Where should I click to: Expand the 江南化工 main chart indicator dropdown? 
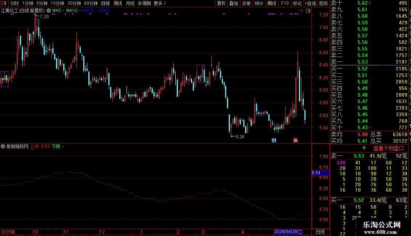[x=49, y=11]
